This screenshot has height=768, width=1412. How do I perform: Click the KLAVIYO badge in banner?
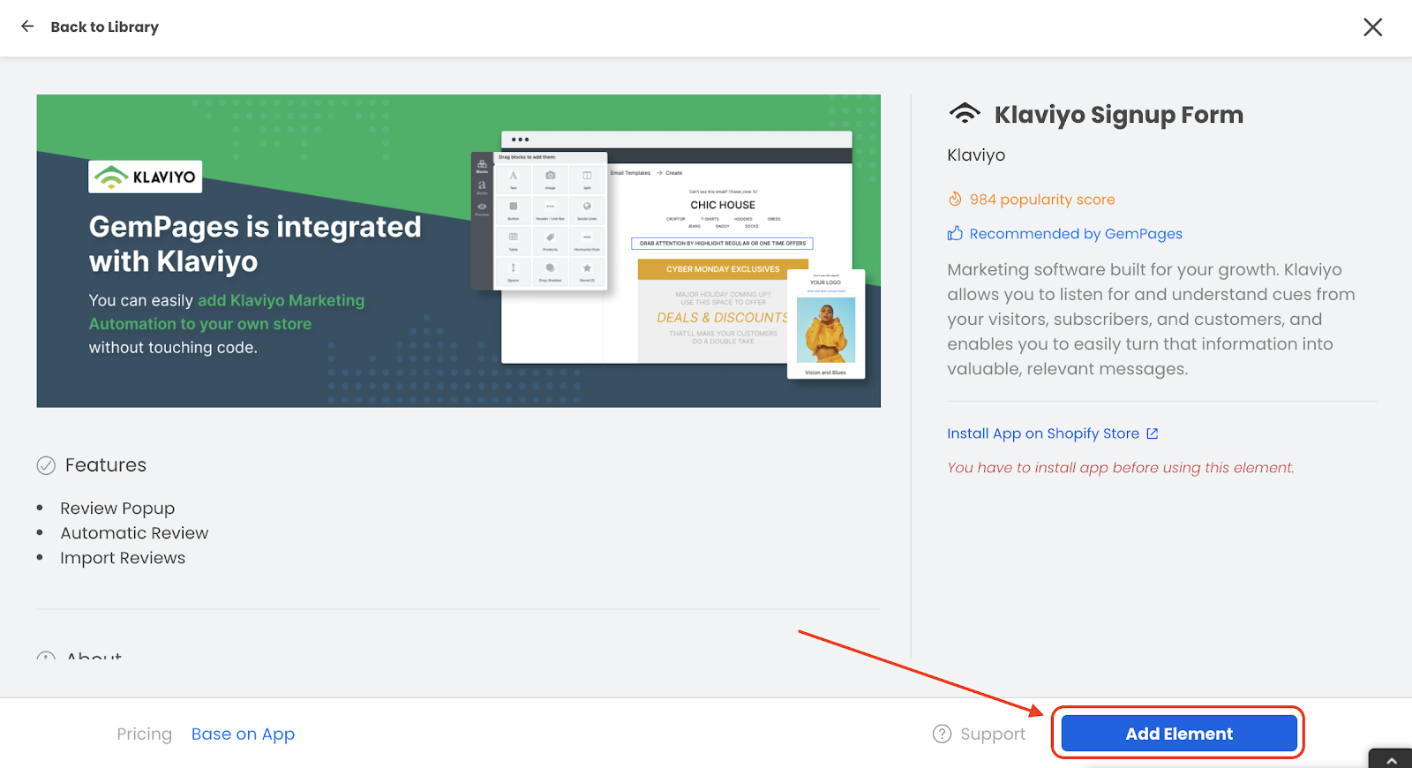146,177
